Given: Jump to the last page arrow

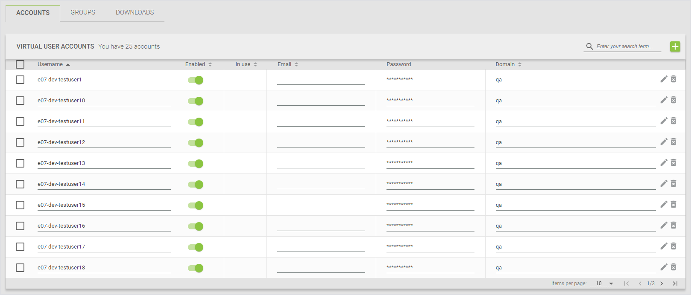Looking at the screenshot, I should [675, 283].
